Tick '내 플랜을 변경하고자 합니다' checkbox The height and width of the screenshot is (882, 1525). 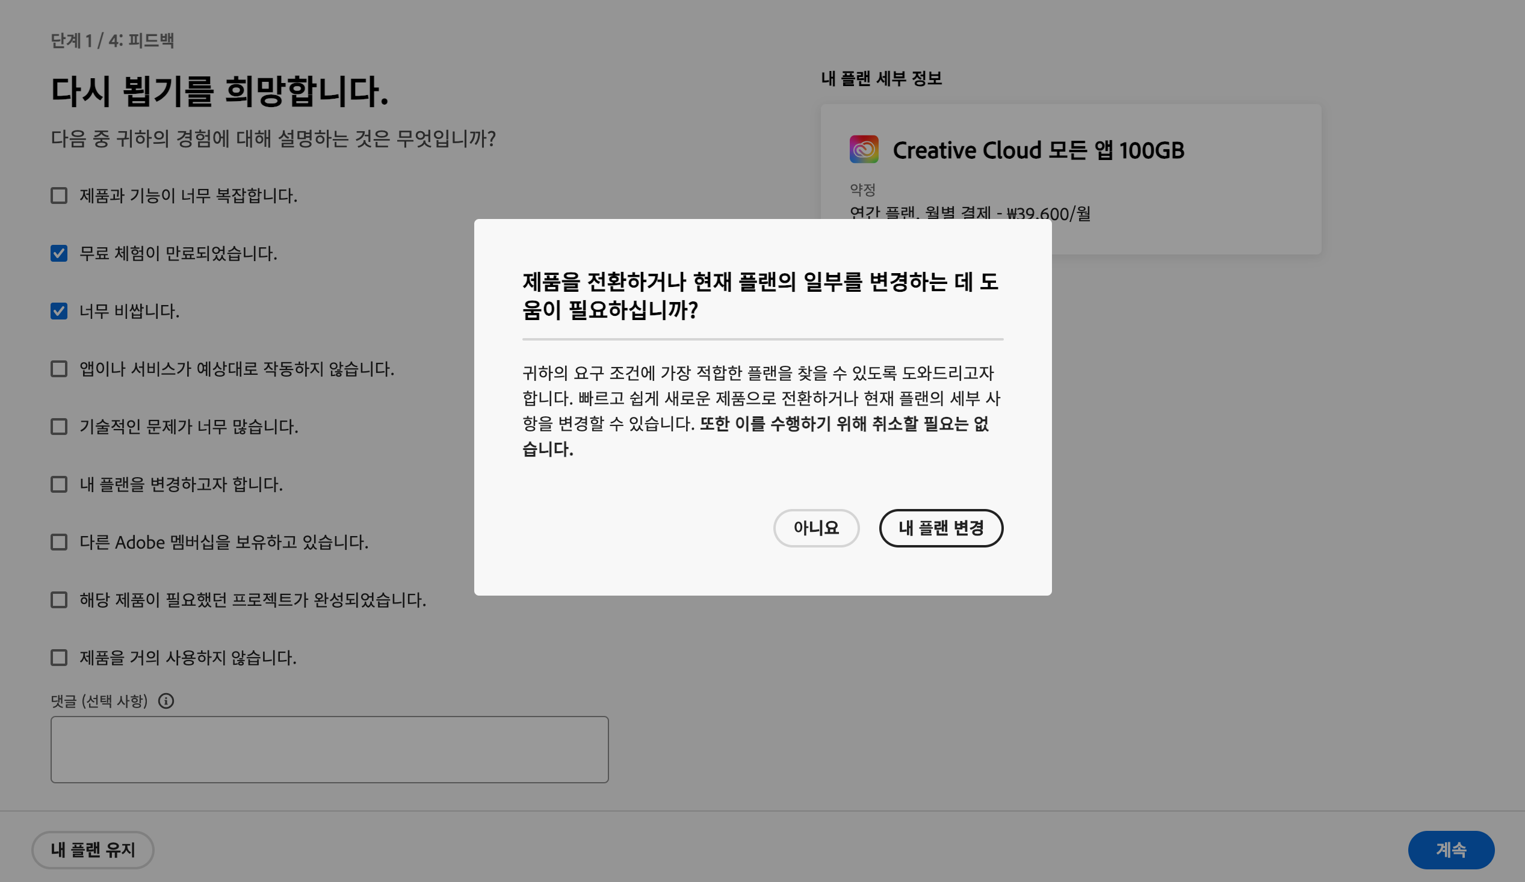click(59, 484)
